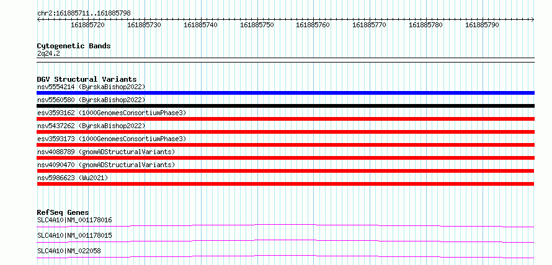Screen dimensions: 552x265
Task: Open transcript SLC4A10|NM_022058 label
Action: coord(69,251)
